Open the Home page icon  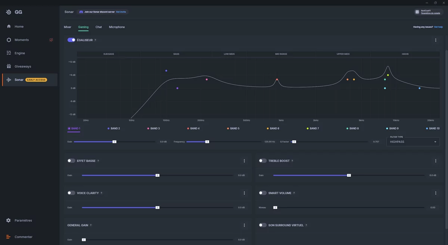tap(9, 27)
